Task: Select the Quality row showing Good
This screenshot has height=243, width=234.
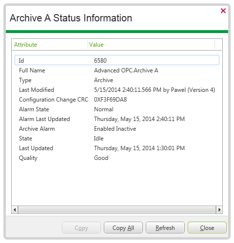Action: [x=117, y=158]
